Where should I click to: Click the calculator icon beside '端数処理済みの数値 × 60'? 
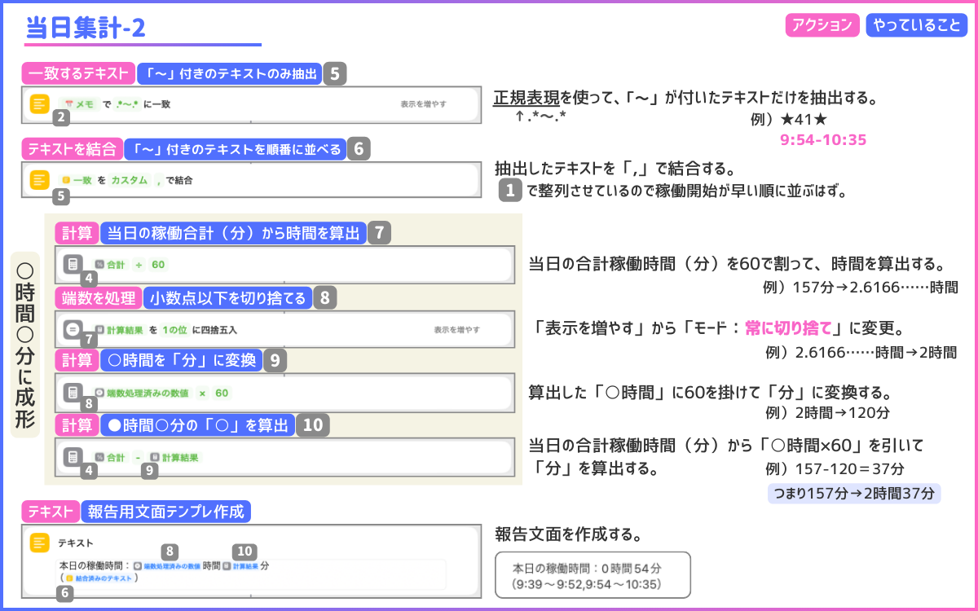click(x=73, y=393)
